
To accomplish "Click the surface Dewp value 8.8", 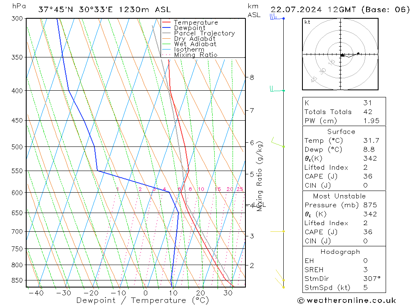I will click(x=369, y=149).
